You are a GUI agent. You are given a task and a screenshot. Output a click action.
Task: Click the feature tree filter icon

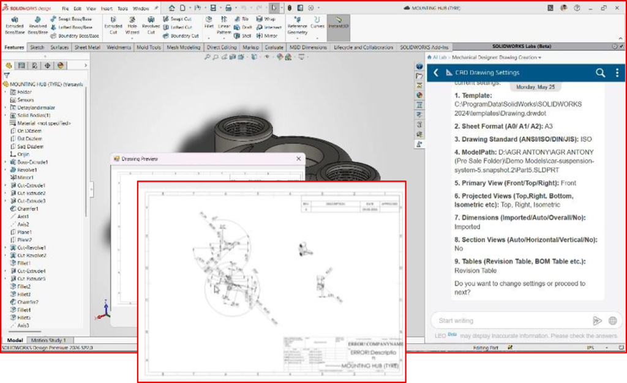coord(6,75)
